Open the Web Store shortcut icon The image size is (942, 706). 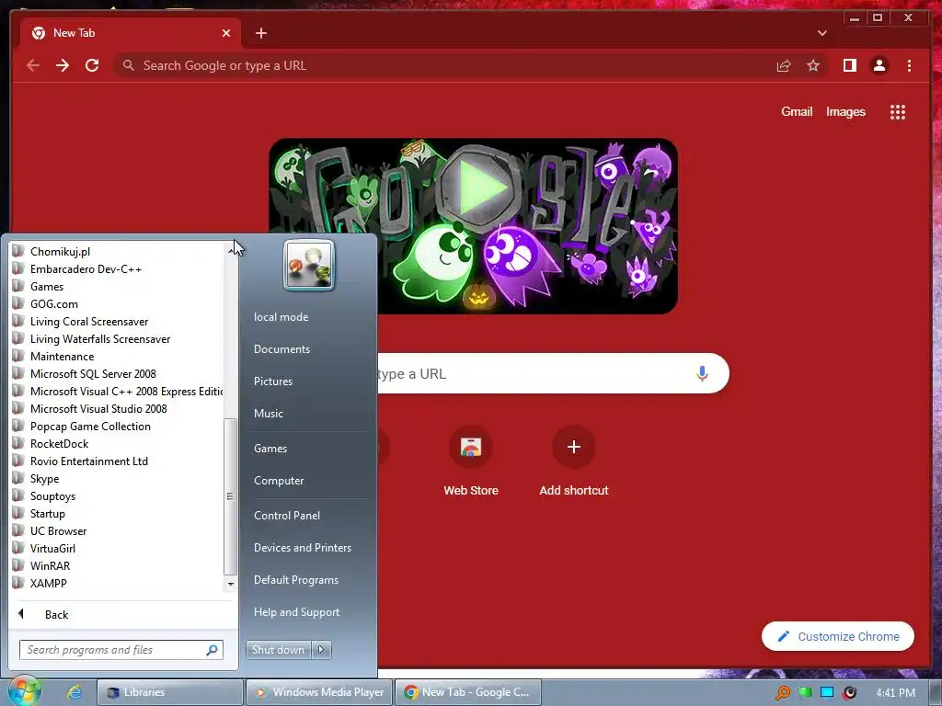tap(471, 448)
